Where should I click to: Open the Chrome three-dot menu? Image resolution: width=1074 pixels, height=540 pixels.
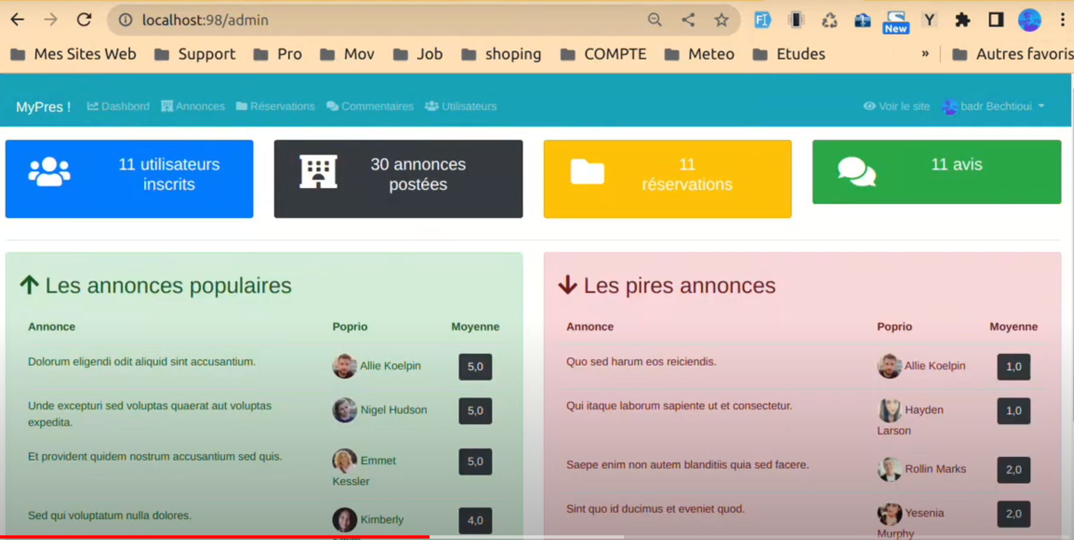(1062, 20)
